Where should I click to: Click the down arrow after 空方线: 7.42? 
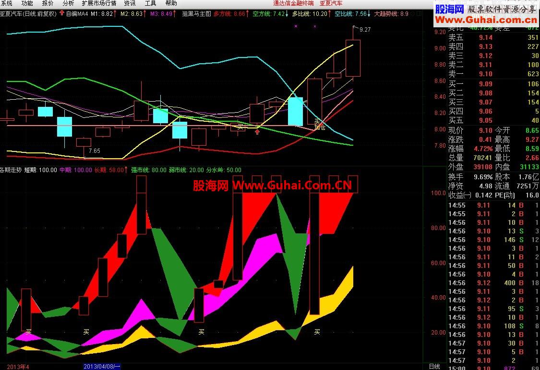(x=287, y=14)
